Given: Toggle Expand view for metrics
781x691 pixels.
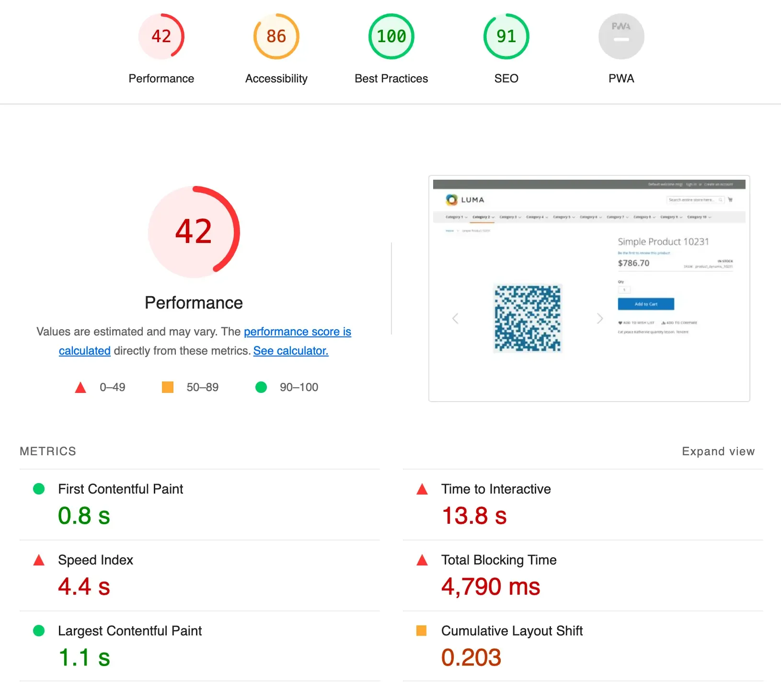Looking at the screenshot, I should pyautogui.click(x=718, y=451).
